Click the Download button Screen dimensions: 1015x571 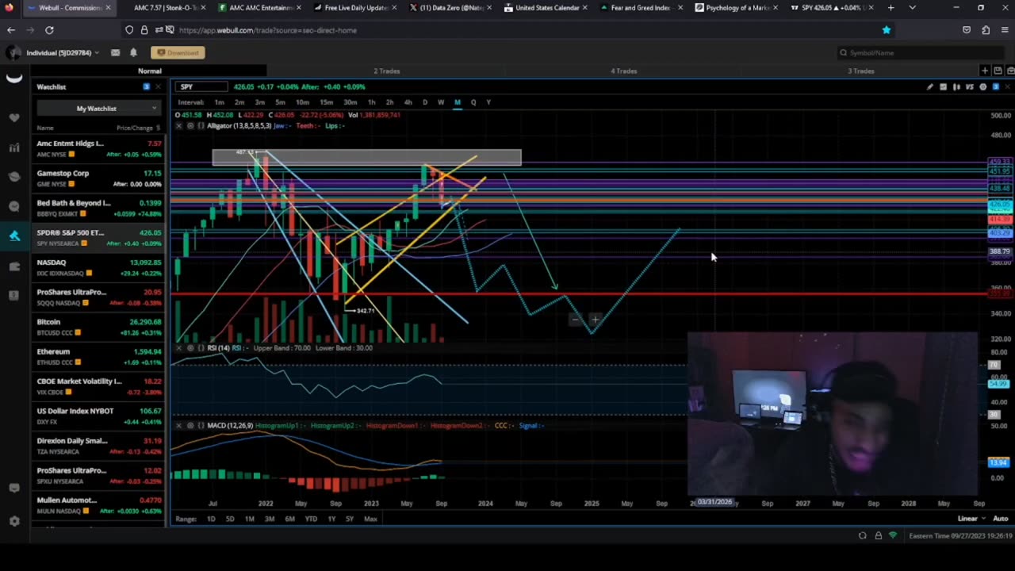coord(178,52)
